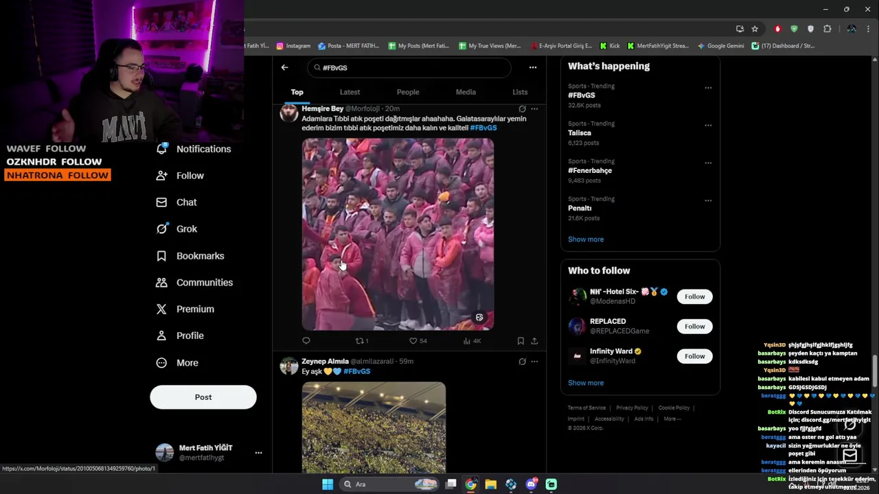Open Terms of Service footer link
Viewport: 879px width, 494px height.
pyautogui.click(x=586, y=408)
